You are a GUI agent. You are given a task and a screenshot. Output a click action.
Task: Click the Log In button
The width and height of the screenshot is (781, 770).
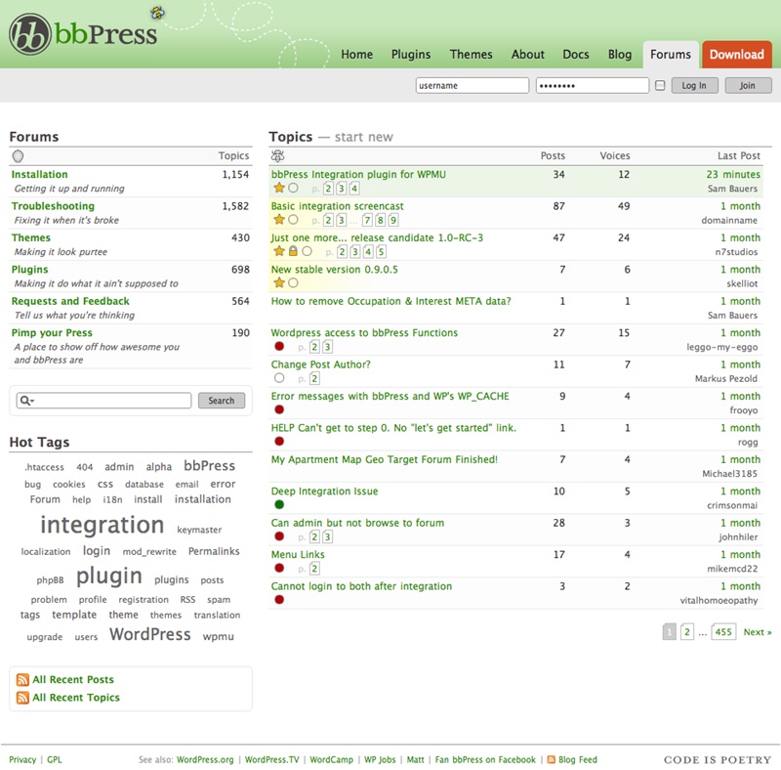(694, 86)
